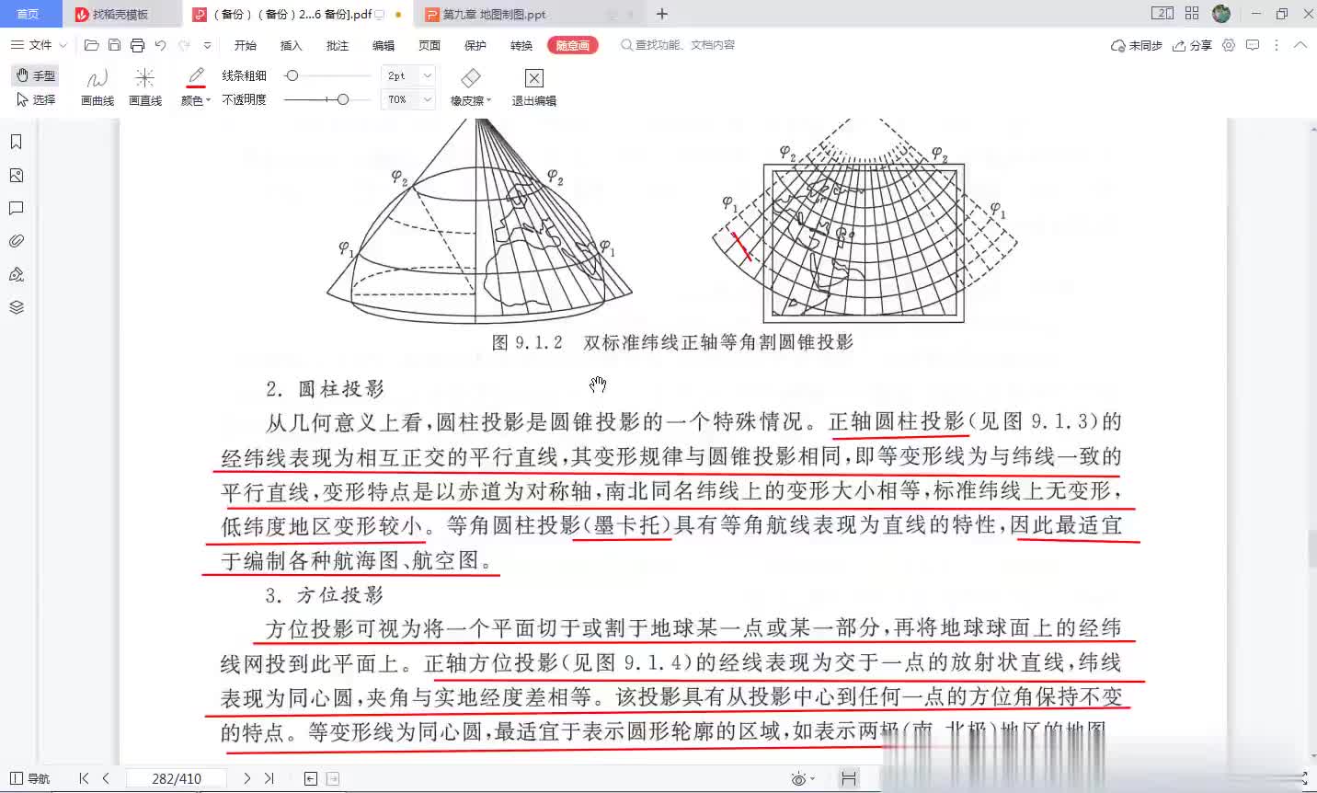
Task: Click the 导航 navigation button in status bar
Action: [x=29, y=778]
